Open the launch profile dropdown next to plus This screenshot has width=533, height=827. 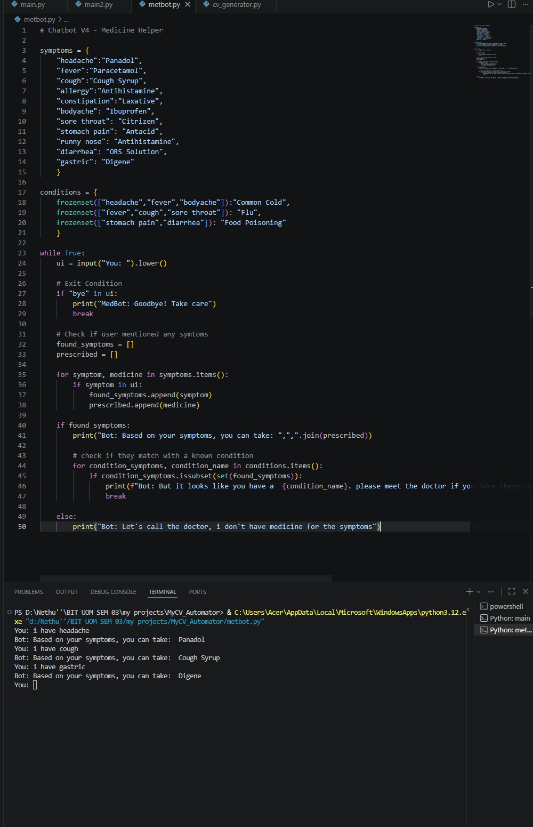[x=479, y=591]
